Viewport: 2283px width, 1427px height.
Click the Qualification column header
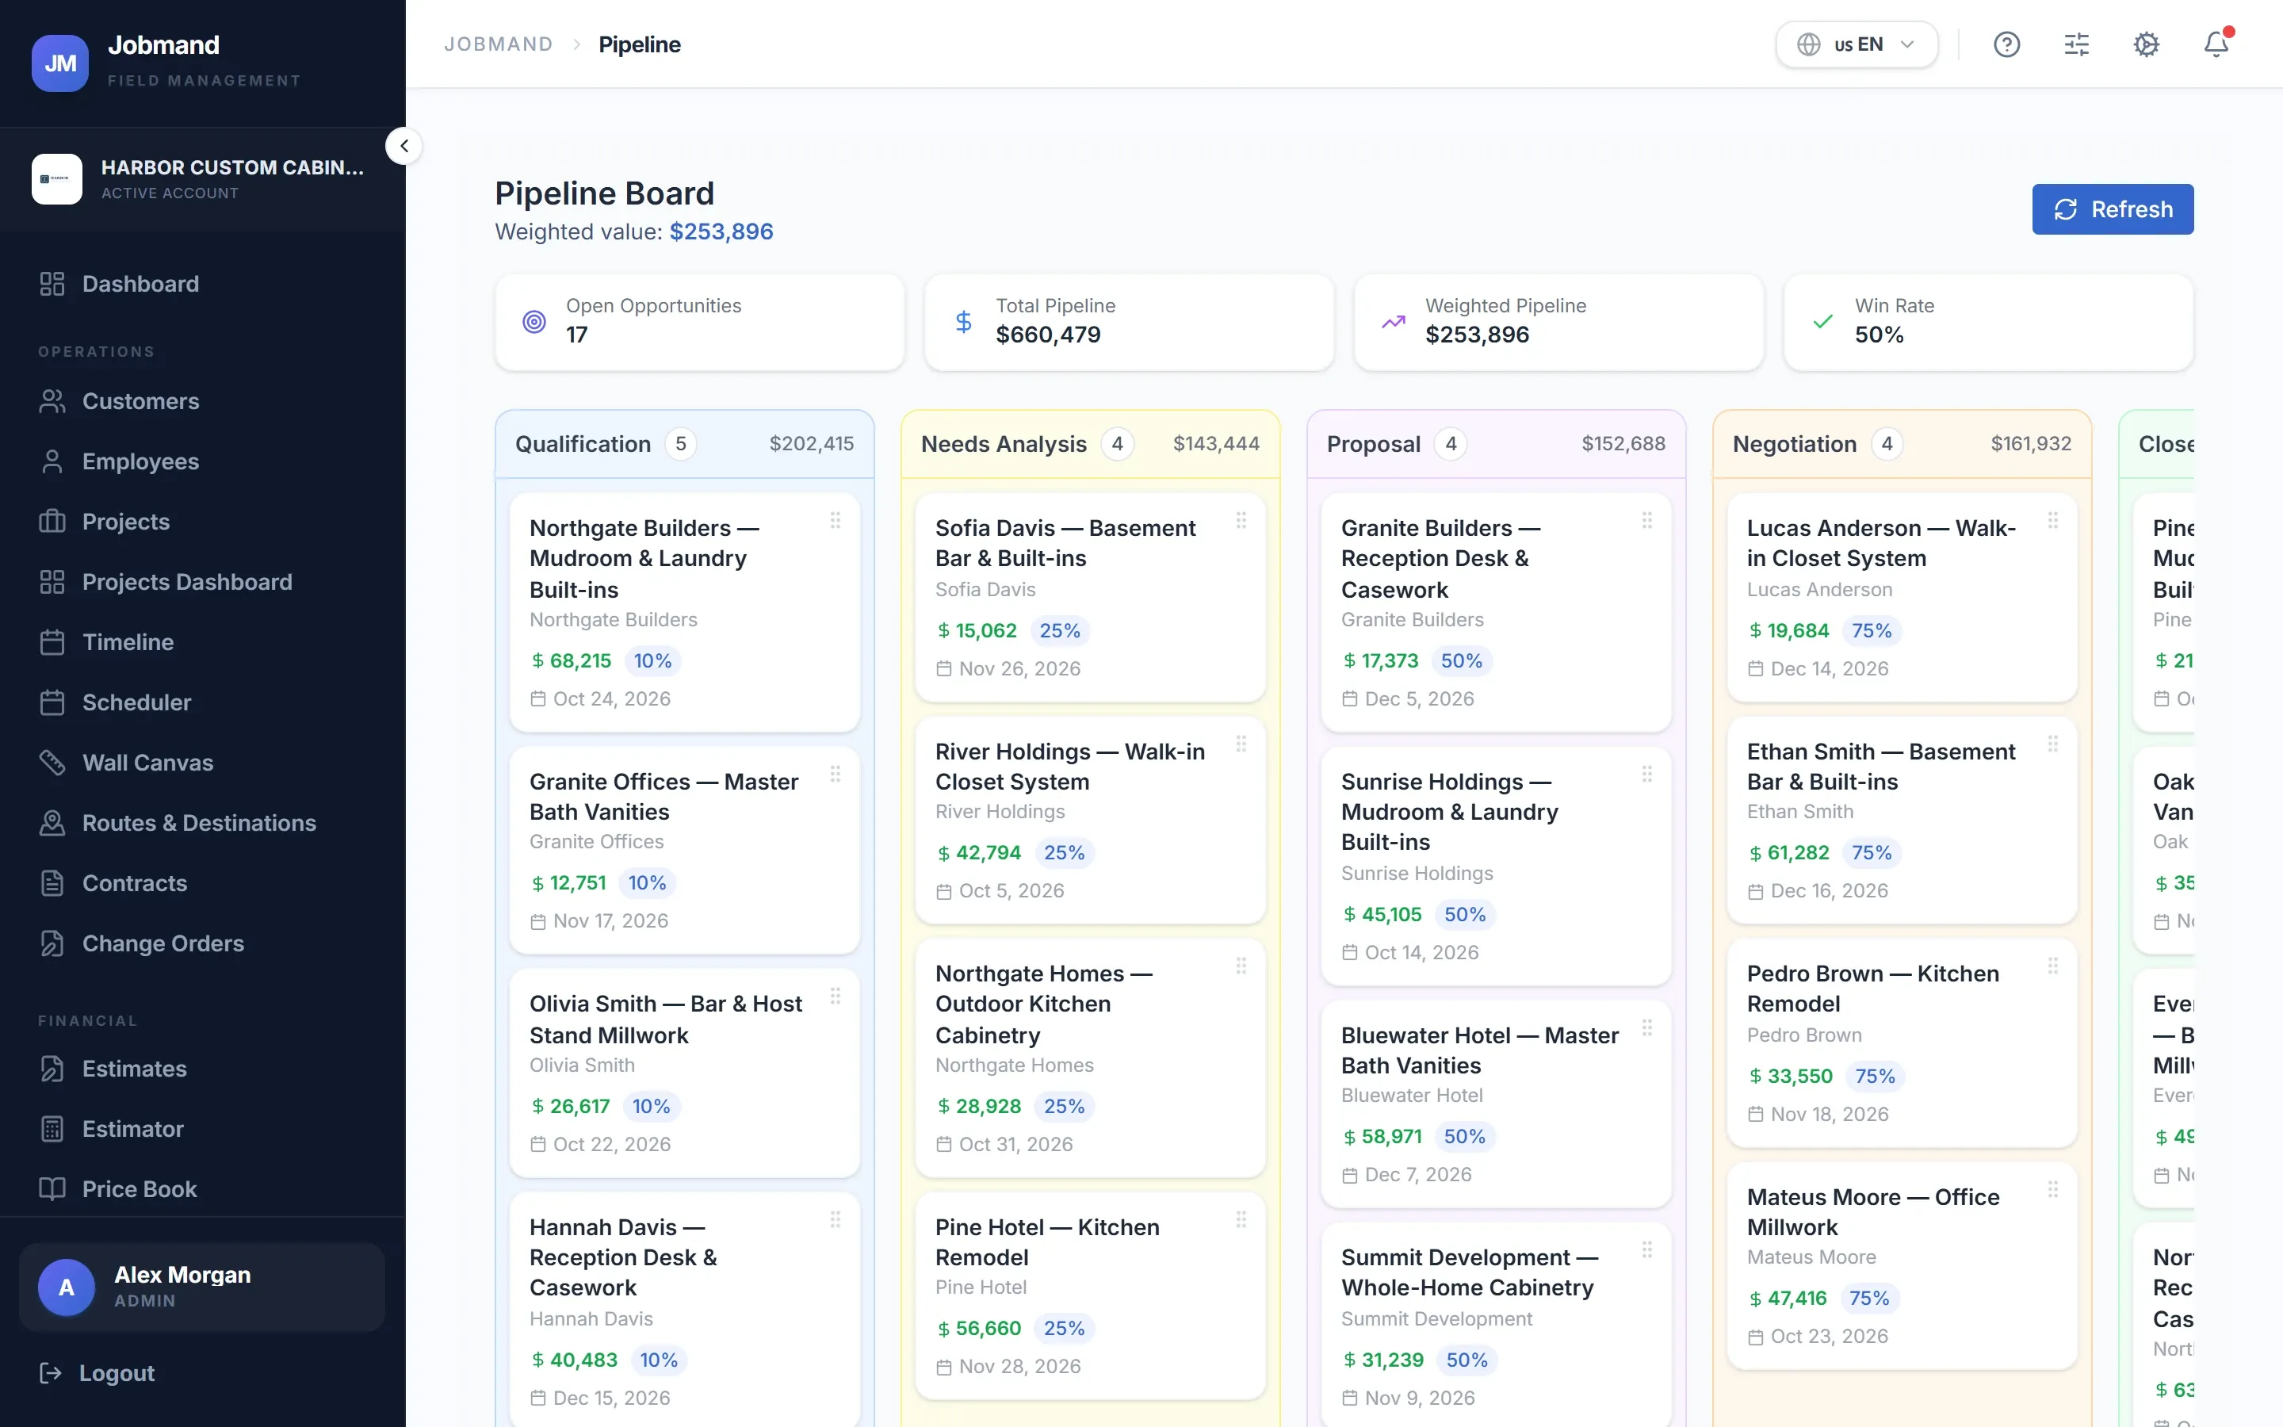(684, 444)
